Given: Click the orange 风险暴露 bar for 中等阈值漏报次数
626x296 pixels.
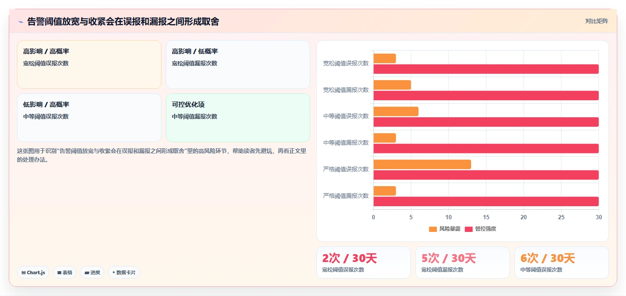Looking at the screenshot, I should tap(384, 138).
